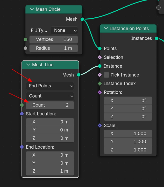Click the Selection diamond socket

tap(100, 57)
